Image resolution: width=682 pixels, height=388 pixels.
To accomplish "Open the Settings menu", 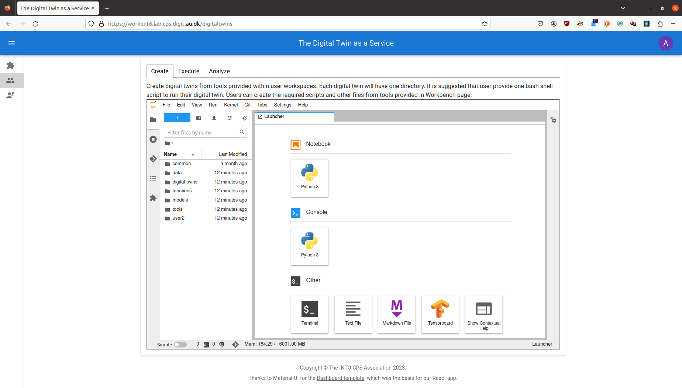I will 283,105.
